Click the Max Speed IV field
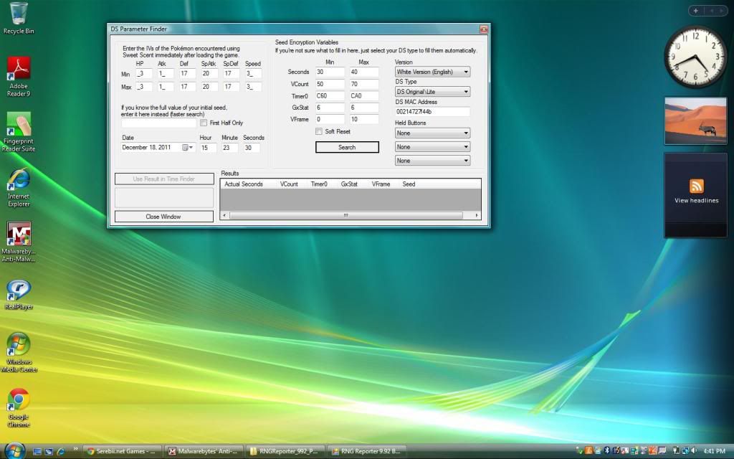 (x=253, y=87)
